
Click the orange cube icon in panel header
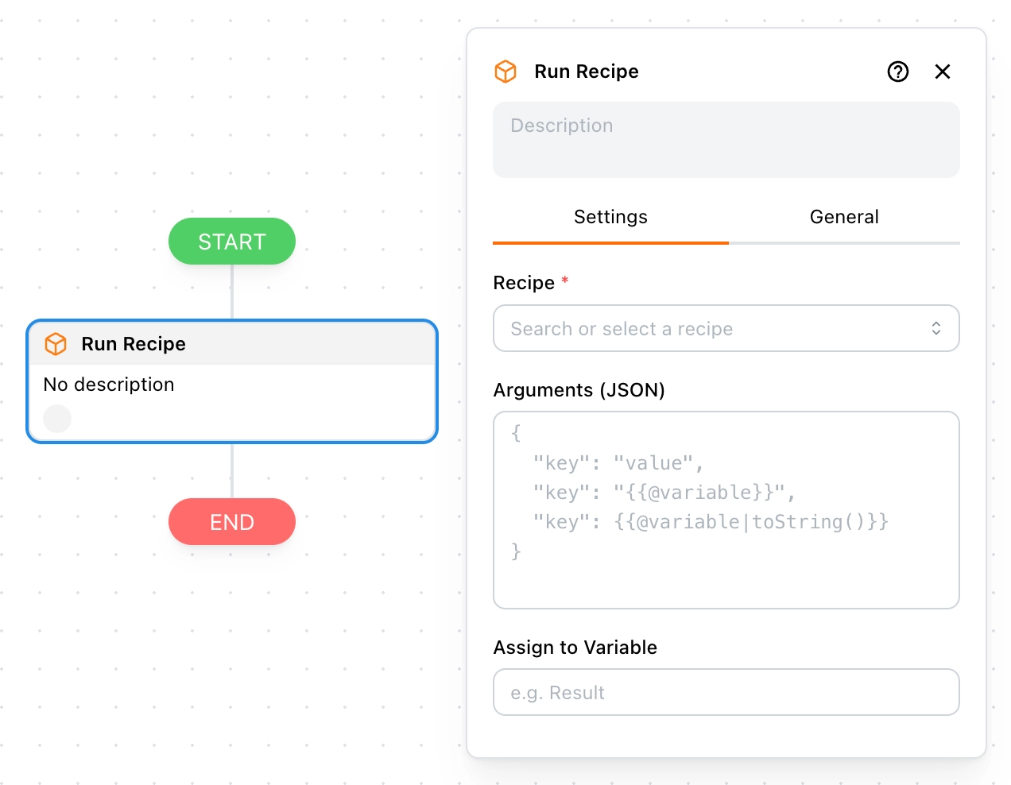click(x=505, y=72)
